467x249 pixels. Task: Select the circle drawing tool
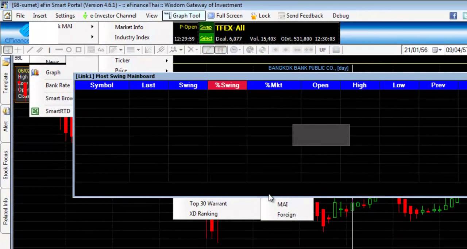point(69,50)
